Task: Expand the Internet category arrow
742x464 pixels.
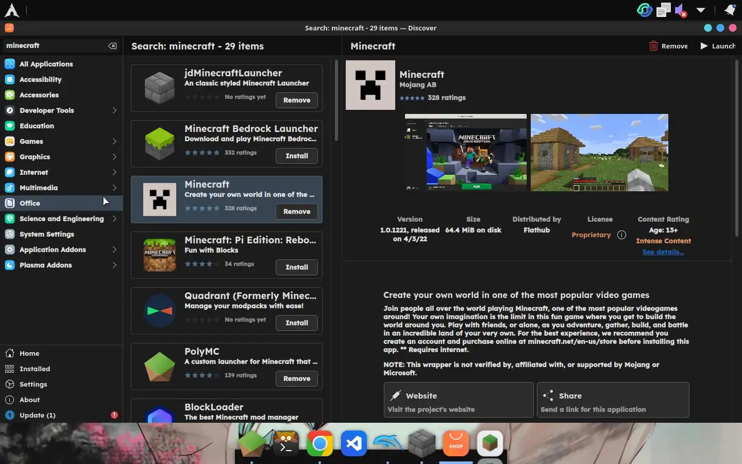Action: (114, 172)
